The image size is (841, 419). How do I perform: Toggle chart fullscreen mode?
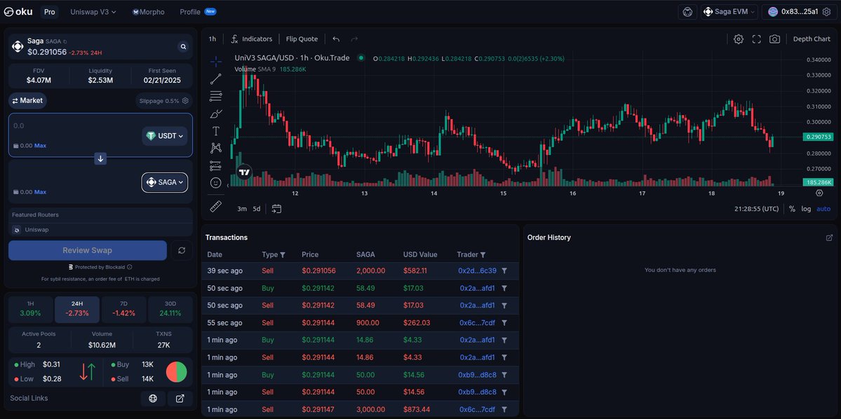coord(757,39)
